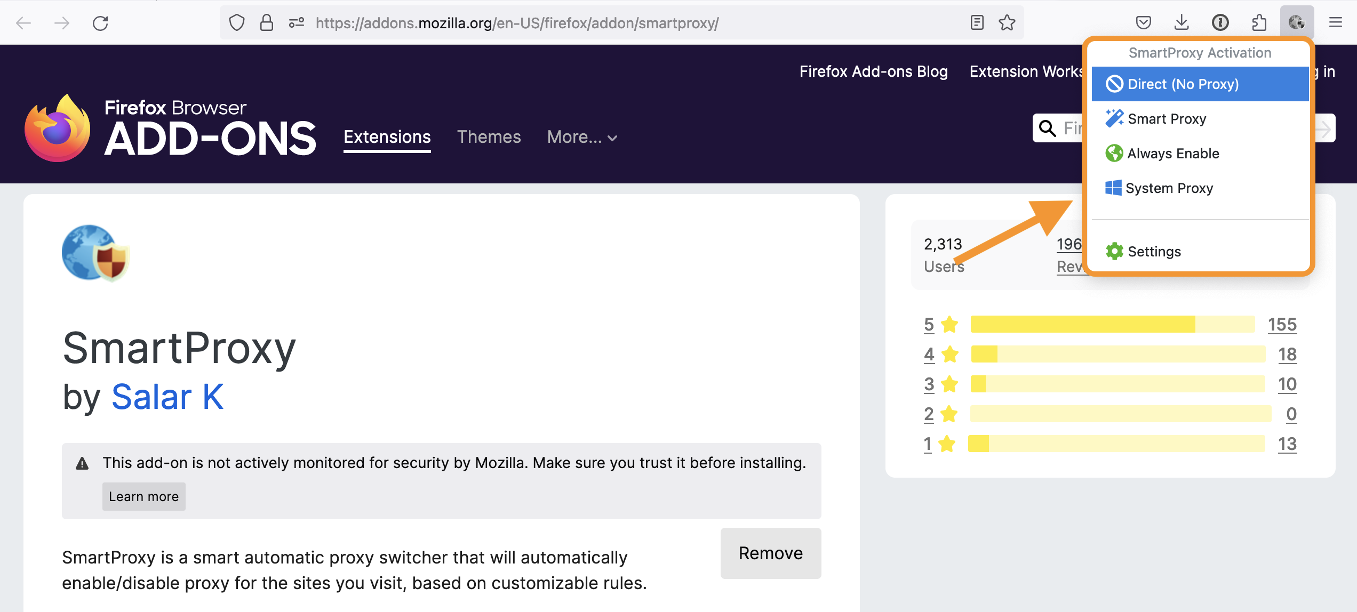Click the 5-star rating bar
Image resolution: width=1357 pixels, height=612 pixels.
point(1112,324)
